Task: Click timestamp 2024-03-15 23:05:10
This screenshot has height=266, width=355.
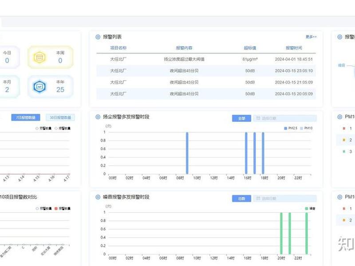Action: pos(294,71)
